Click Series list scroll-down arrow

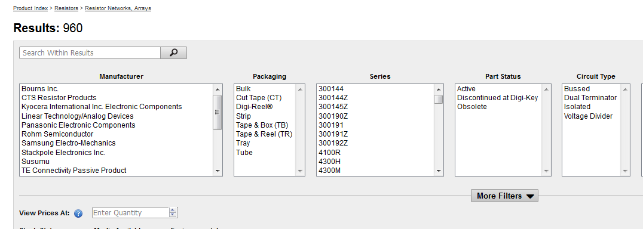(x=439, y=171)
